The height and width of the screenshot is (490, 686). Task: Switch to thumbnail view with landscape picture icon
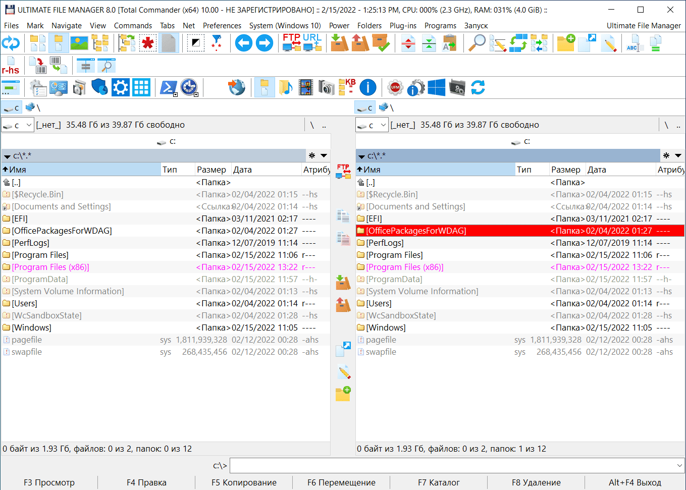pos(79,43)
